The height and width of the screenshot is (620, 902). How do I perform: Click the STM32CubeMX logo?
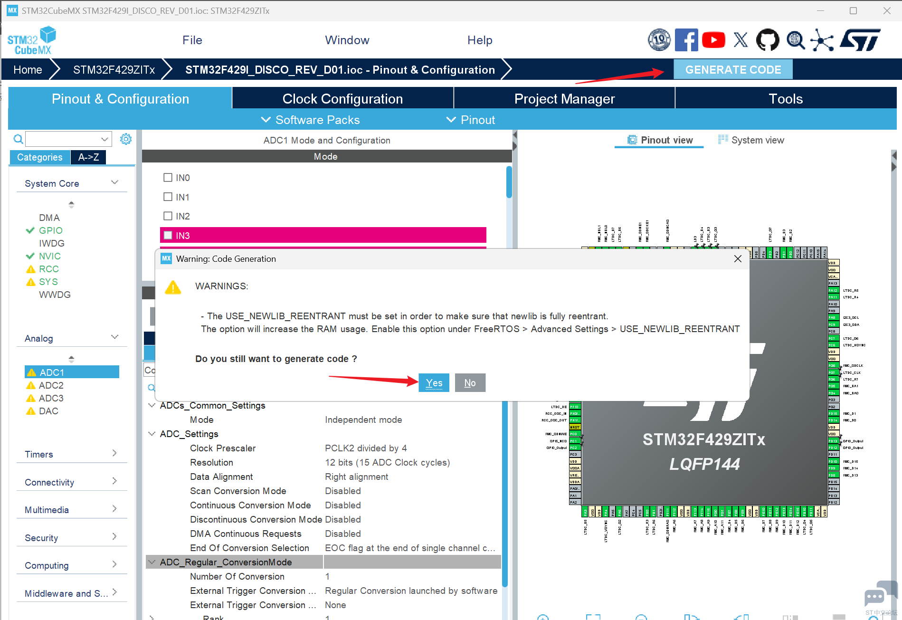point(31,41)
